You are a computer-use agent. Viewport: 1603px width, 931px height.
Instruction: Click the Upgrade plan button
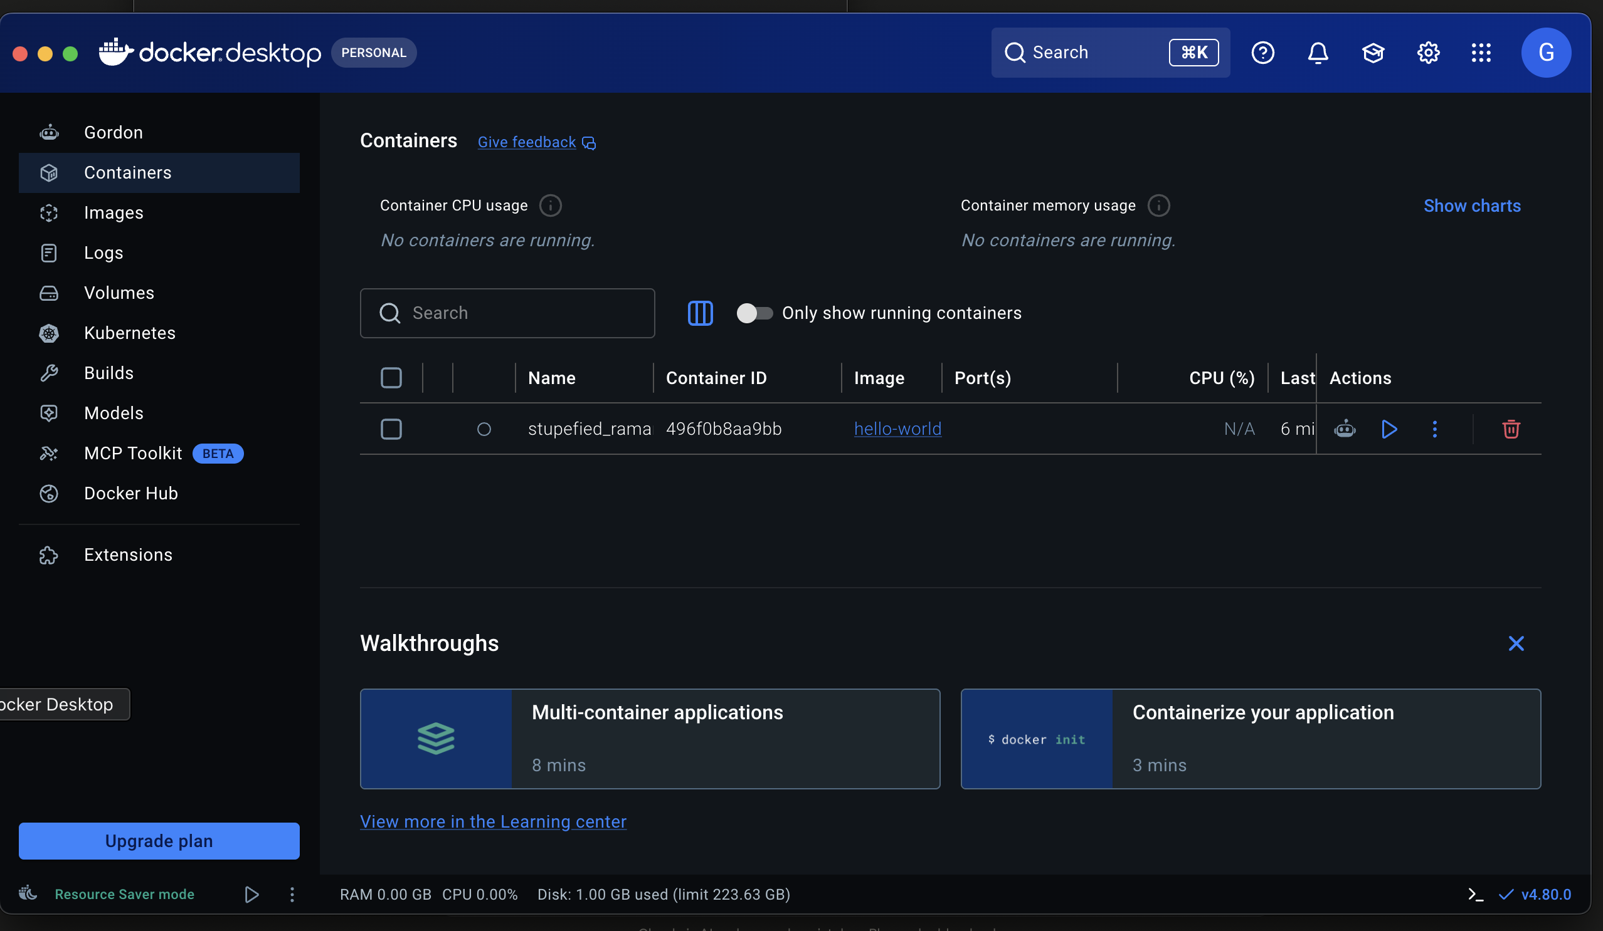coord(159,841)
